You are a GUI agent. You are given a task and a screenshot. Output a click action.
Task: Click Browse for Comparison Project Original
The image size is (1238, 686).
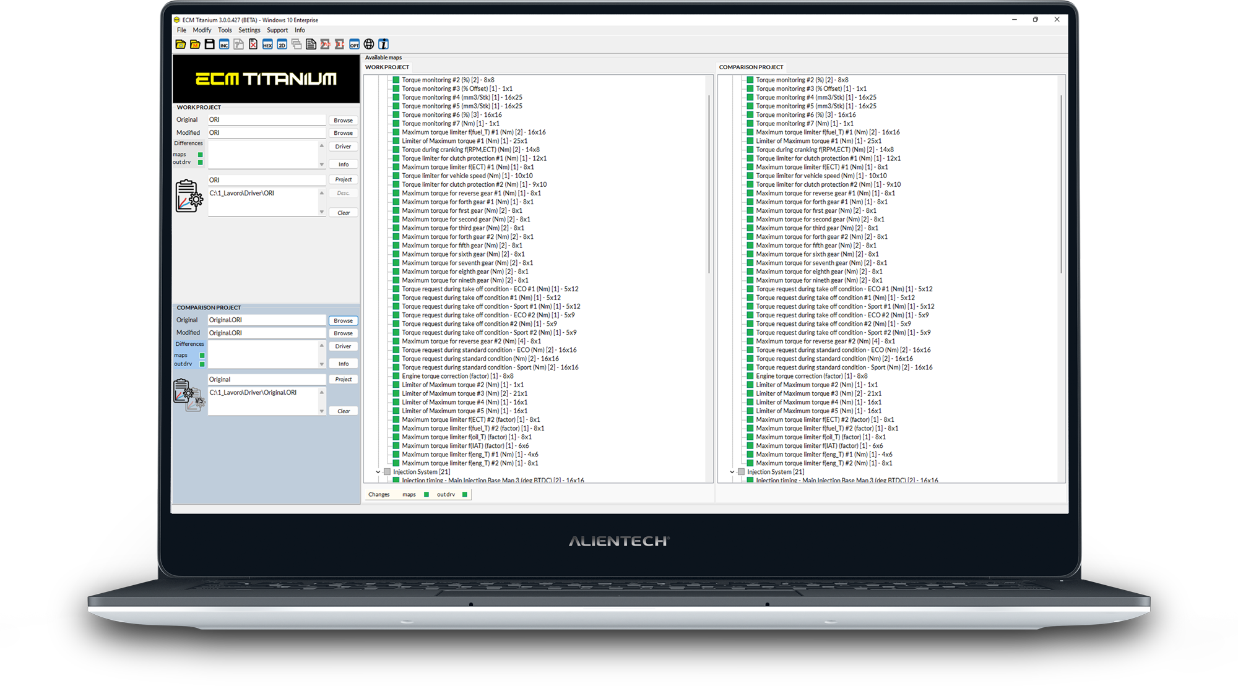[x=343, y=320]
